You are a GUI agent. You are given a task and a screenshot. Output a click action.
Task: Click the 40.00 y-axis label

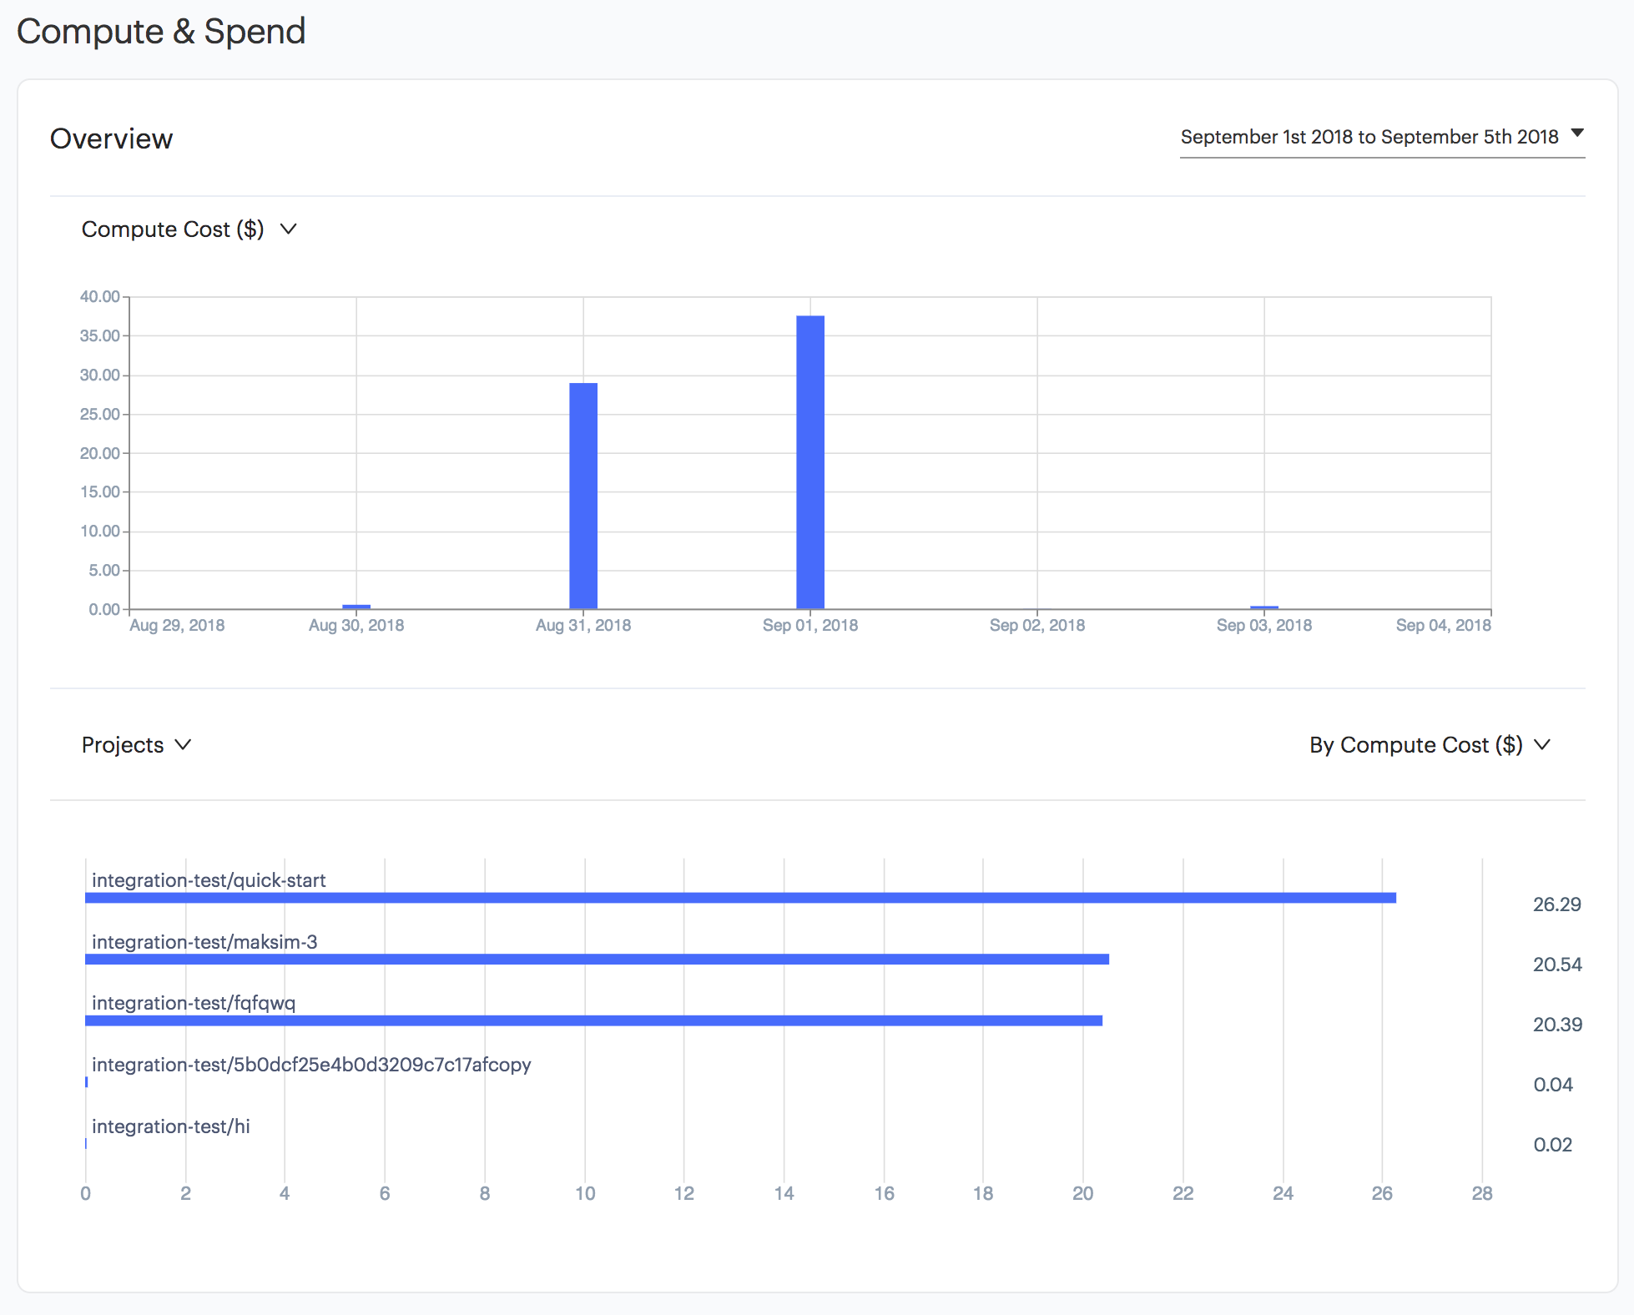point(100,296)
